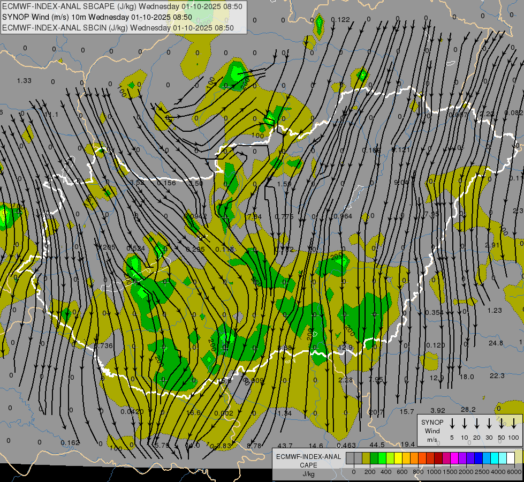Click the 30 m/s wind arrow in legend
Image resolution: width=524 pixels, height=482 pixels.
(489, 424)
